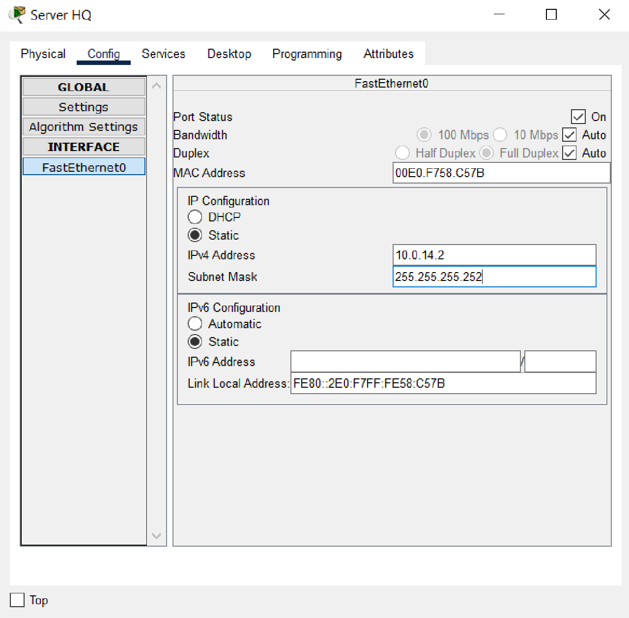Click the scrollbar down arrow
The image size is (629, 618).
(156, 536)
